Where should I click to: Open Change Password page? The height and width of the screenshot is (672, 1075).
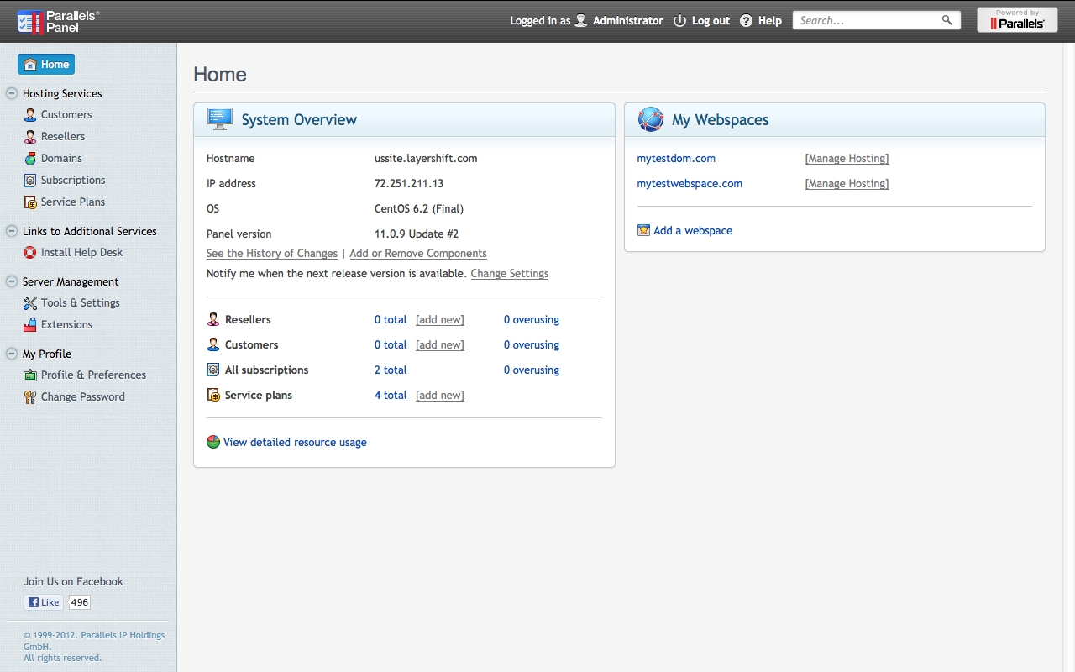83,397
